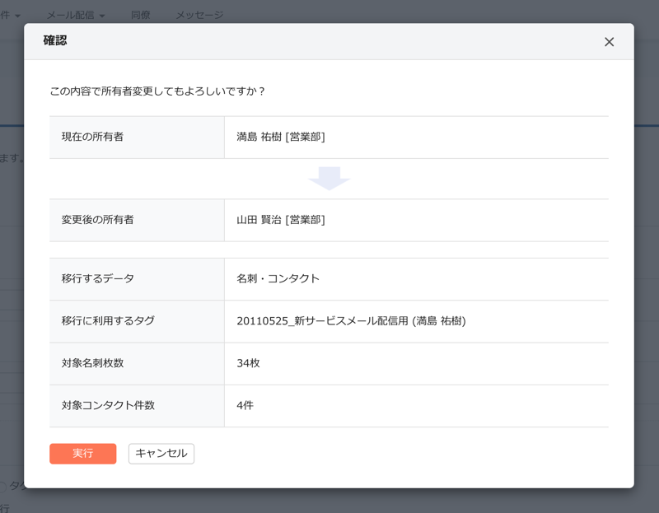This screenshot has height=513, width=659.
Task: Click the orange 実行 button
Action: (82, 454)
